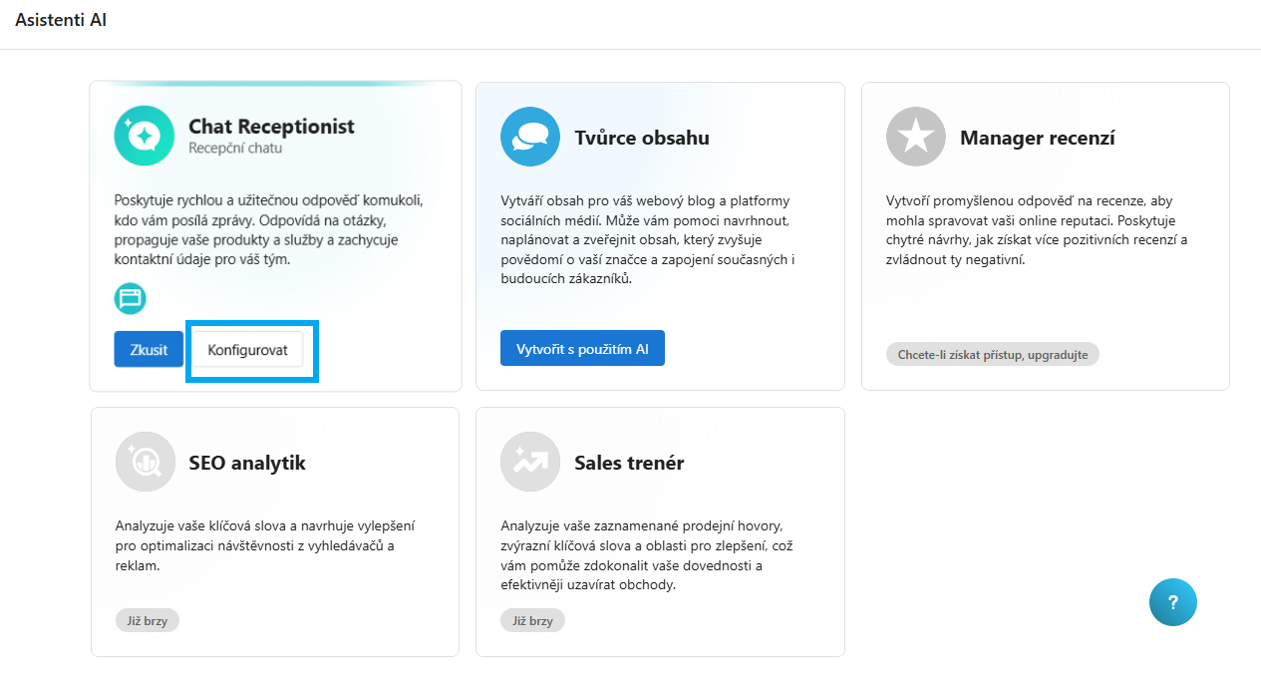
Task: Open help with the question mark button
Action: [1173, 602]
